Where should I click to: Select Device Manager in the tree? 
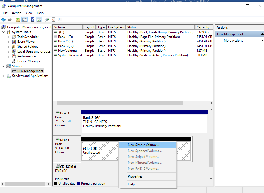click(29, 61)
